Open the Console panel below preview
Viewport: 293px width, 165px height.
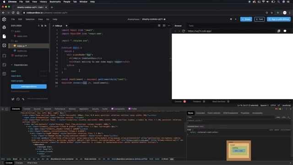[180, 102]
